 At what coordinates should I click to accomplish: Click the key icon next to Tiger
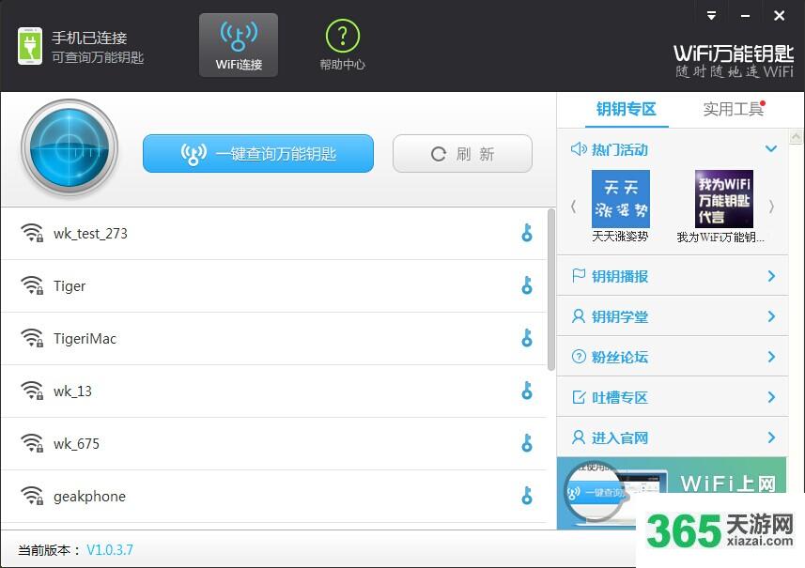(527, 285)
